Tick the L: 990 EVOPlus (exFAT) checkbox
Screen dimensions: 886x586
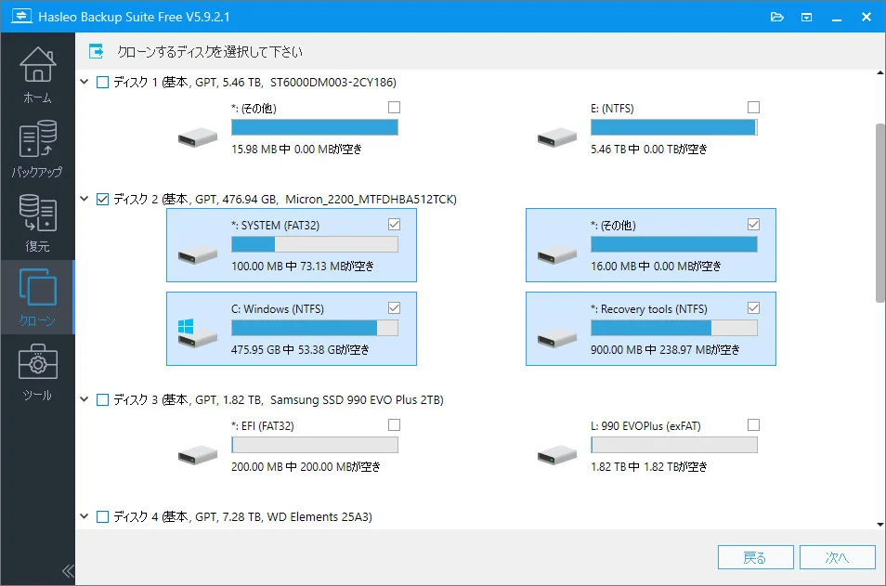tap(753, 425)
